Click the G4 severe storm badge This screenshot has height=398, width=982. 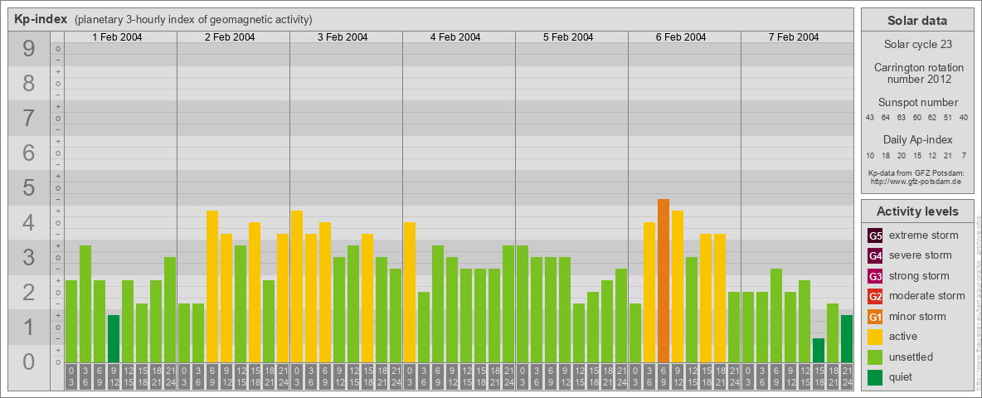[x=875, y=255]
